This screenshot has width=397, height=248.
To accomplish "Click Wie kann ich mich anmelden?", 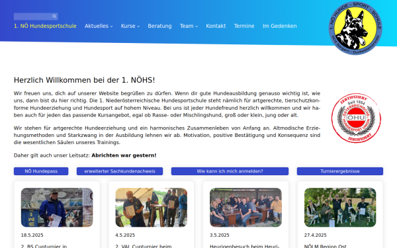I will click(x=230, y=171).
